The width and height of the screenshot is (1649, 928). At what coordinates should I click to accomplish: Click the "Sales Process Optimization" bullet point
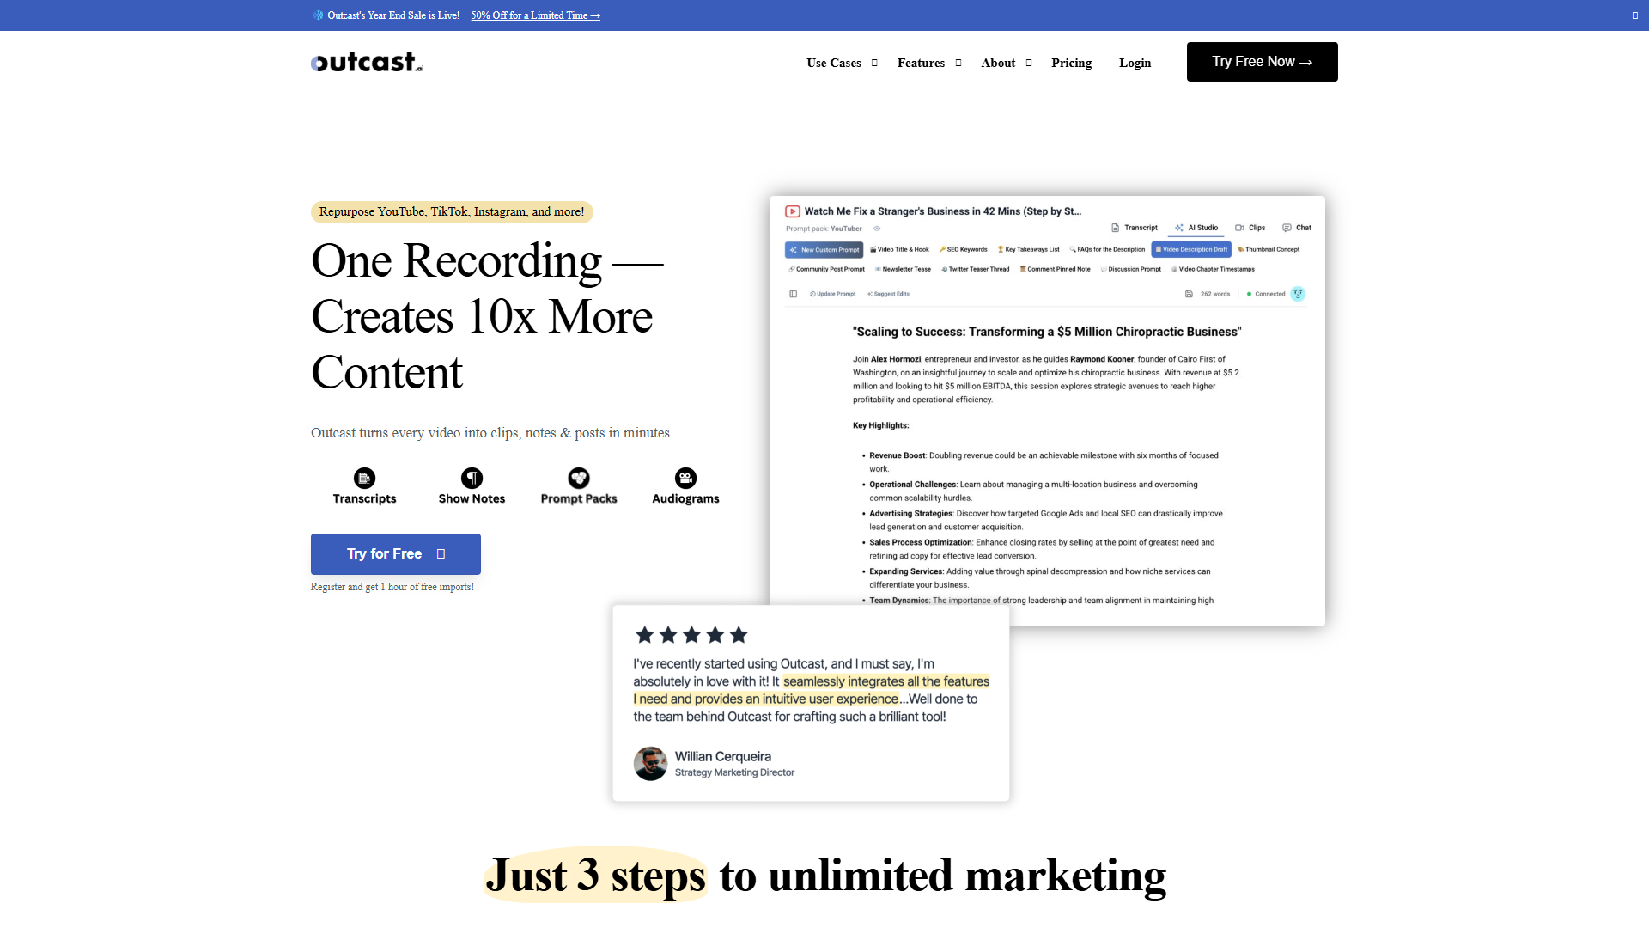pyautogui.click(x=1042, y=549)
